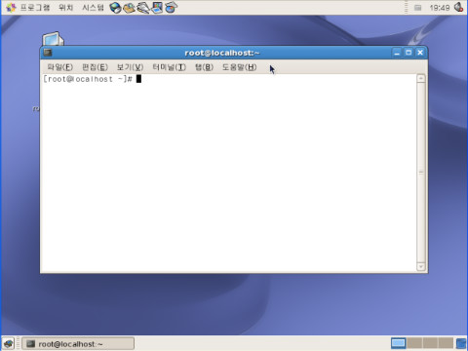
Task: Click the Computer desktop icon behind terminal
Action: coord(53,39)
